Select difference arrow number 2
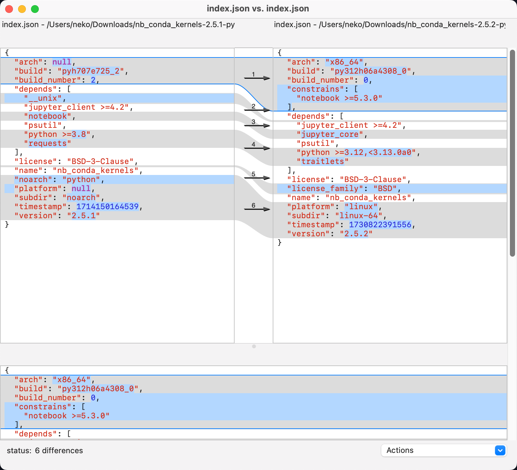The width and height of the screenshot is (517, 470). [x=257, y=110]
